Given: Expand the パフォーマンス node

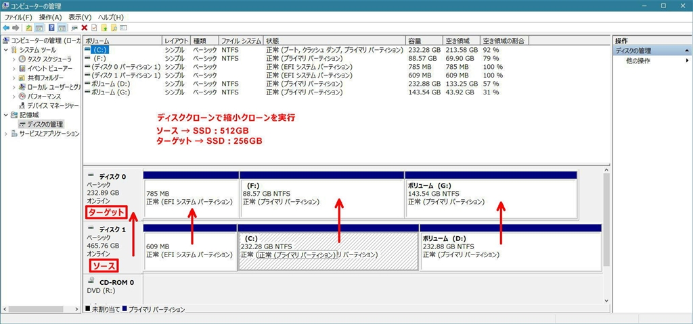Looking at the screenshot, I should click(14, 96).
